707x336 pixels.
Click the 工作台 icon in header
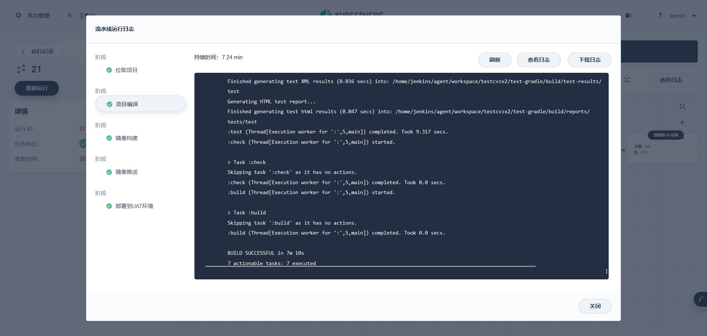click(70, 15)
